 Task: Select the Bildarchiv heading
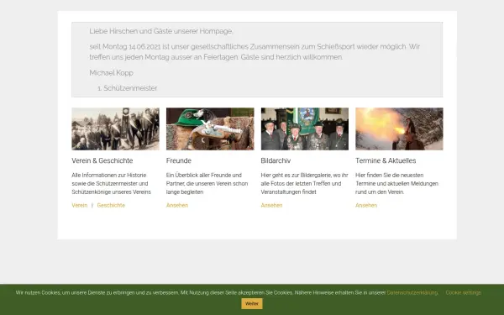(x=276, y=160)
